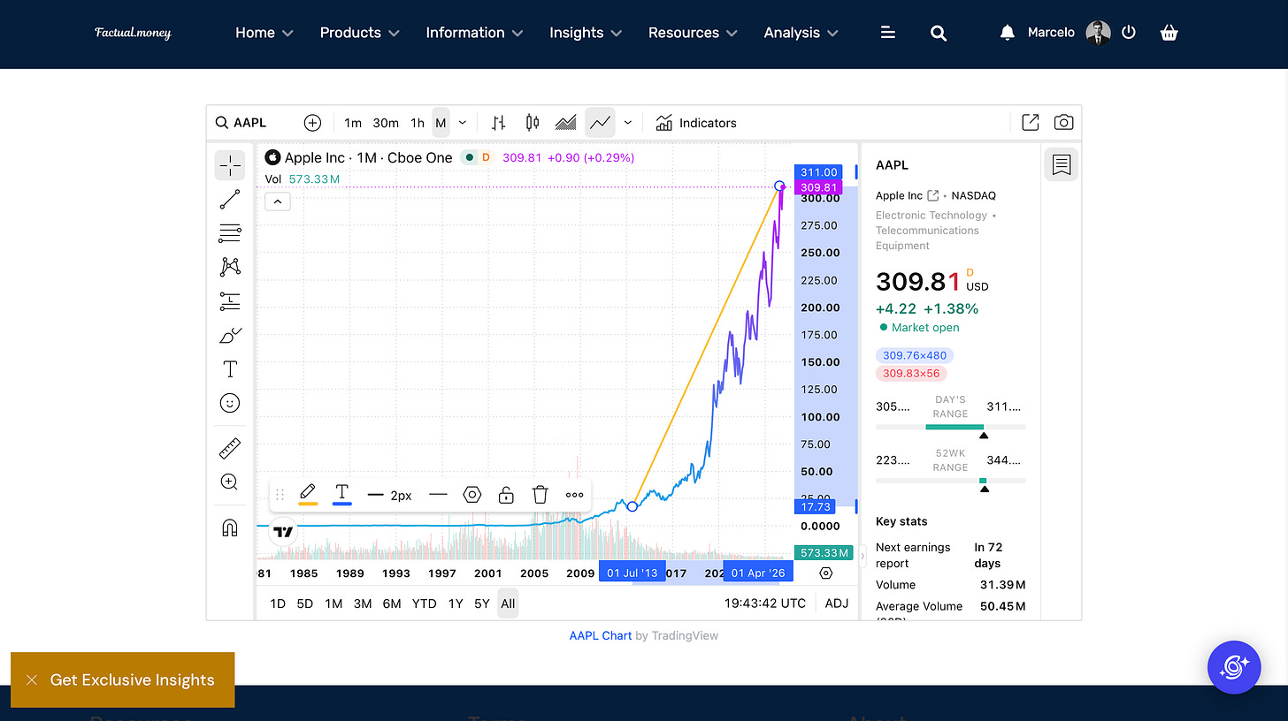
Task: Select the 1Y time range tab
Action: (456, 603)
